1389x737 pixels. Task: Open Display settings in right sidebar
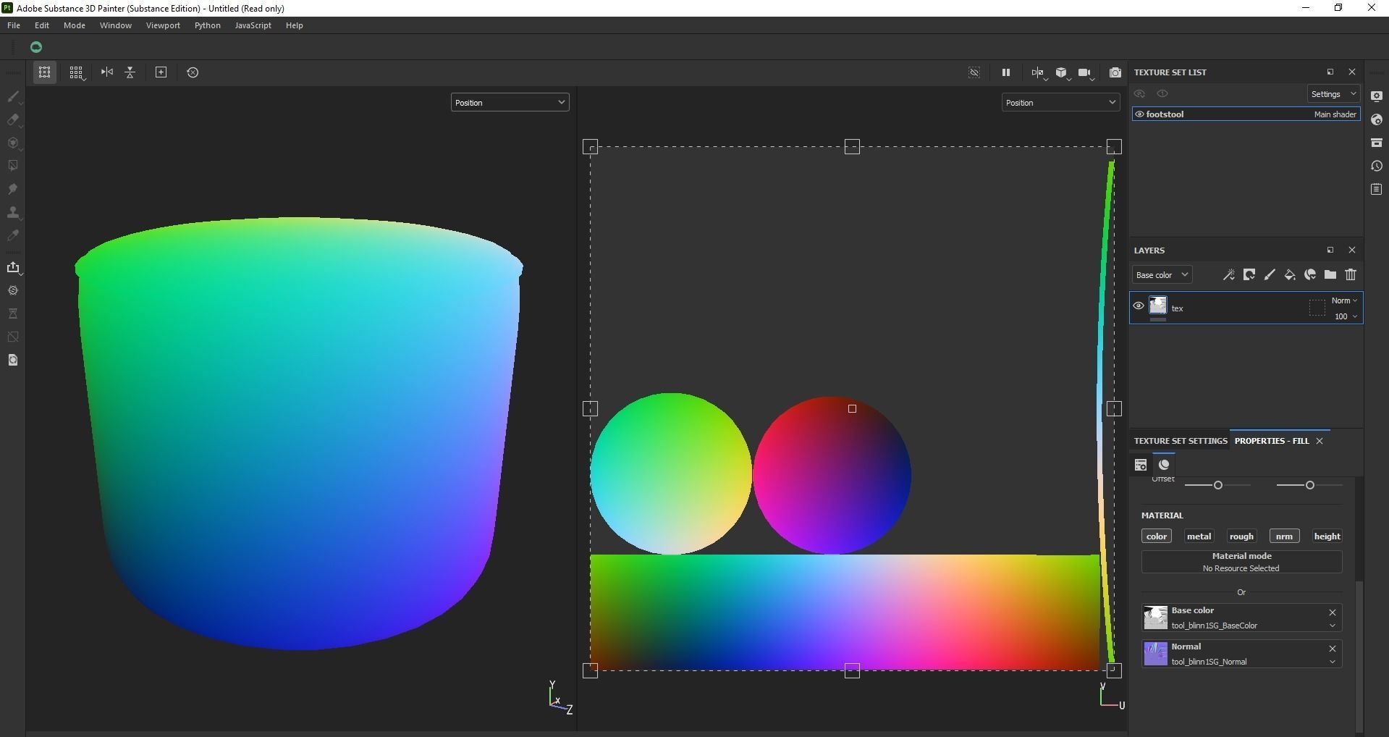1377,96
